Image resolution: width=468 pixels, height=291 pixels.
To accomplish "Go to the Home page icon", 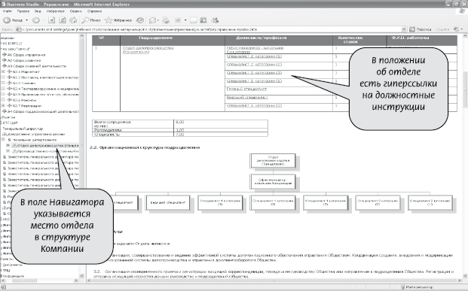I will click(x=73, y=20).
